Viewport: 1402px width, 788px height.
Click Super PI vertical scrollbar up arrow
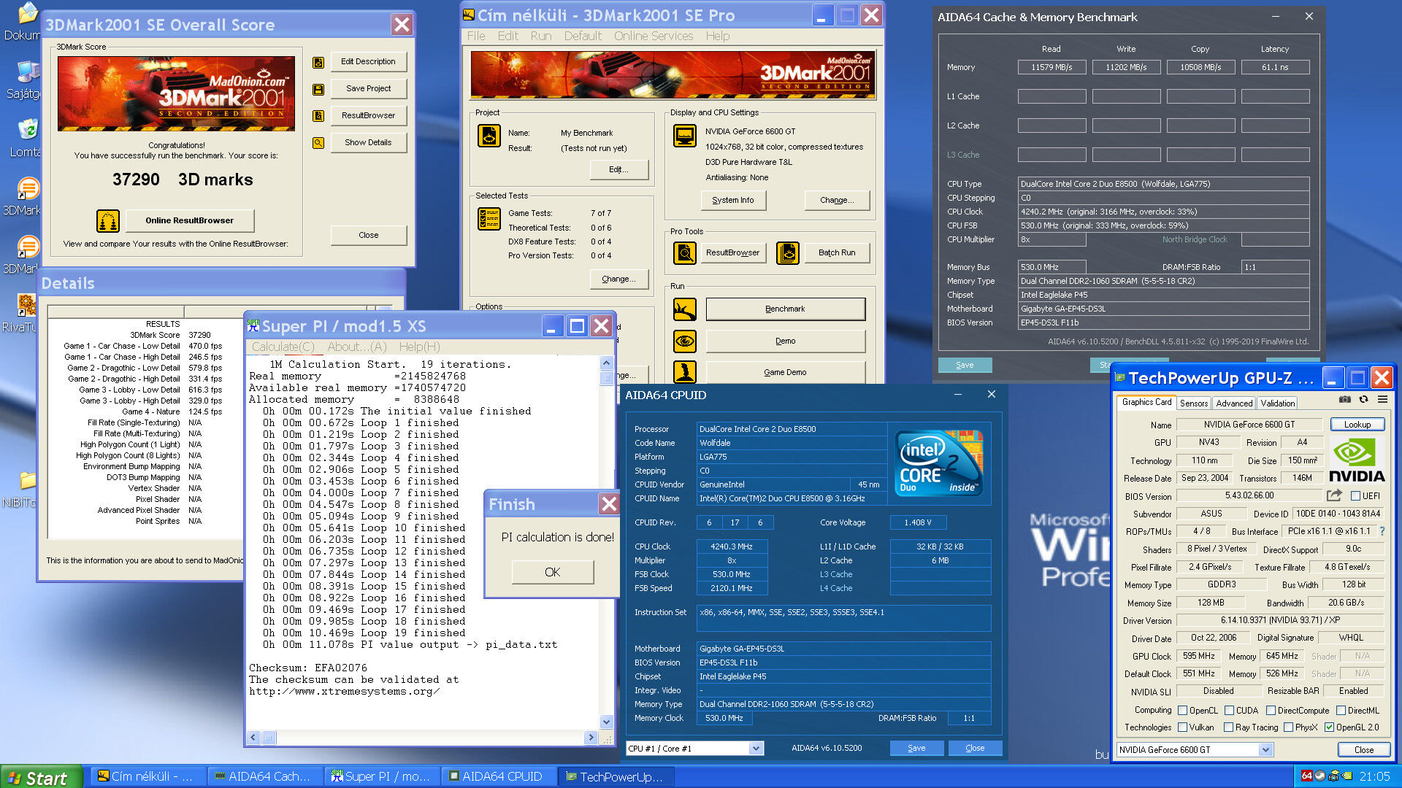click(606, 363)
